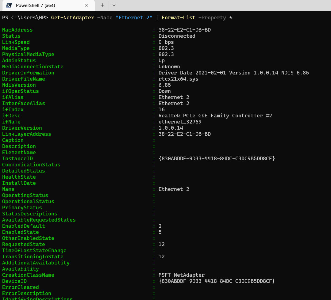Click the MediaConnectionState Unknown value
Screen dimensions: 331x300
tap(169, 66)
